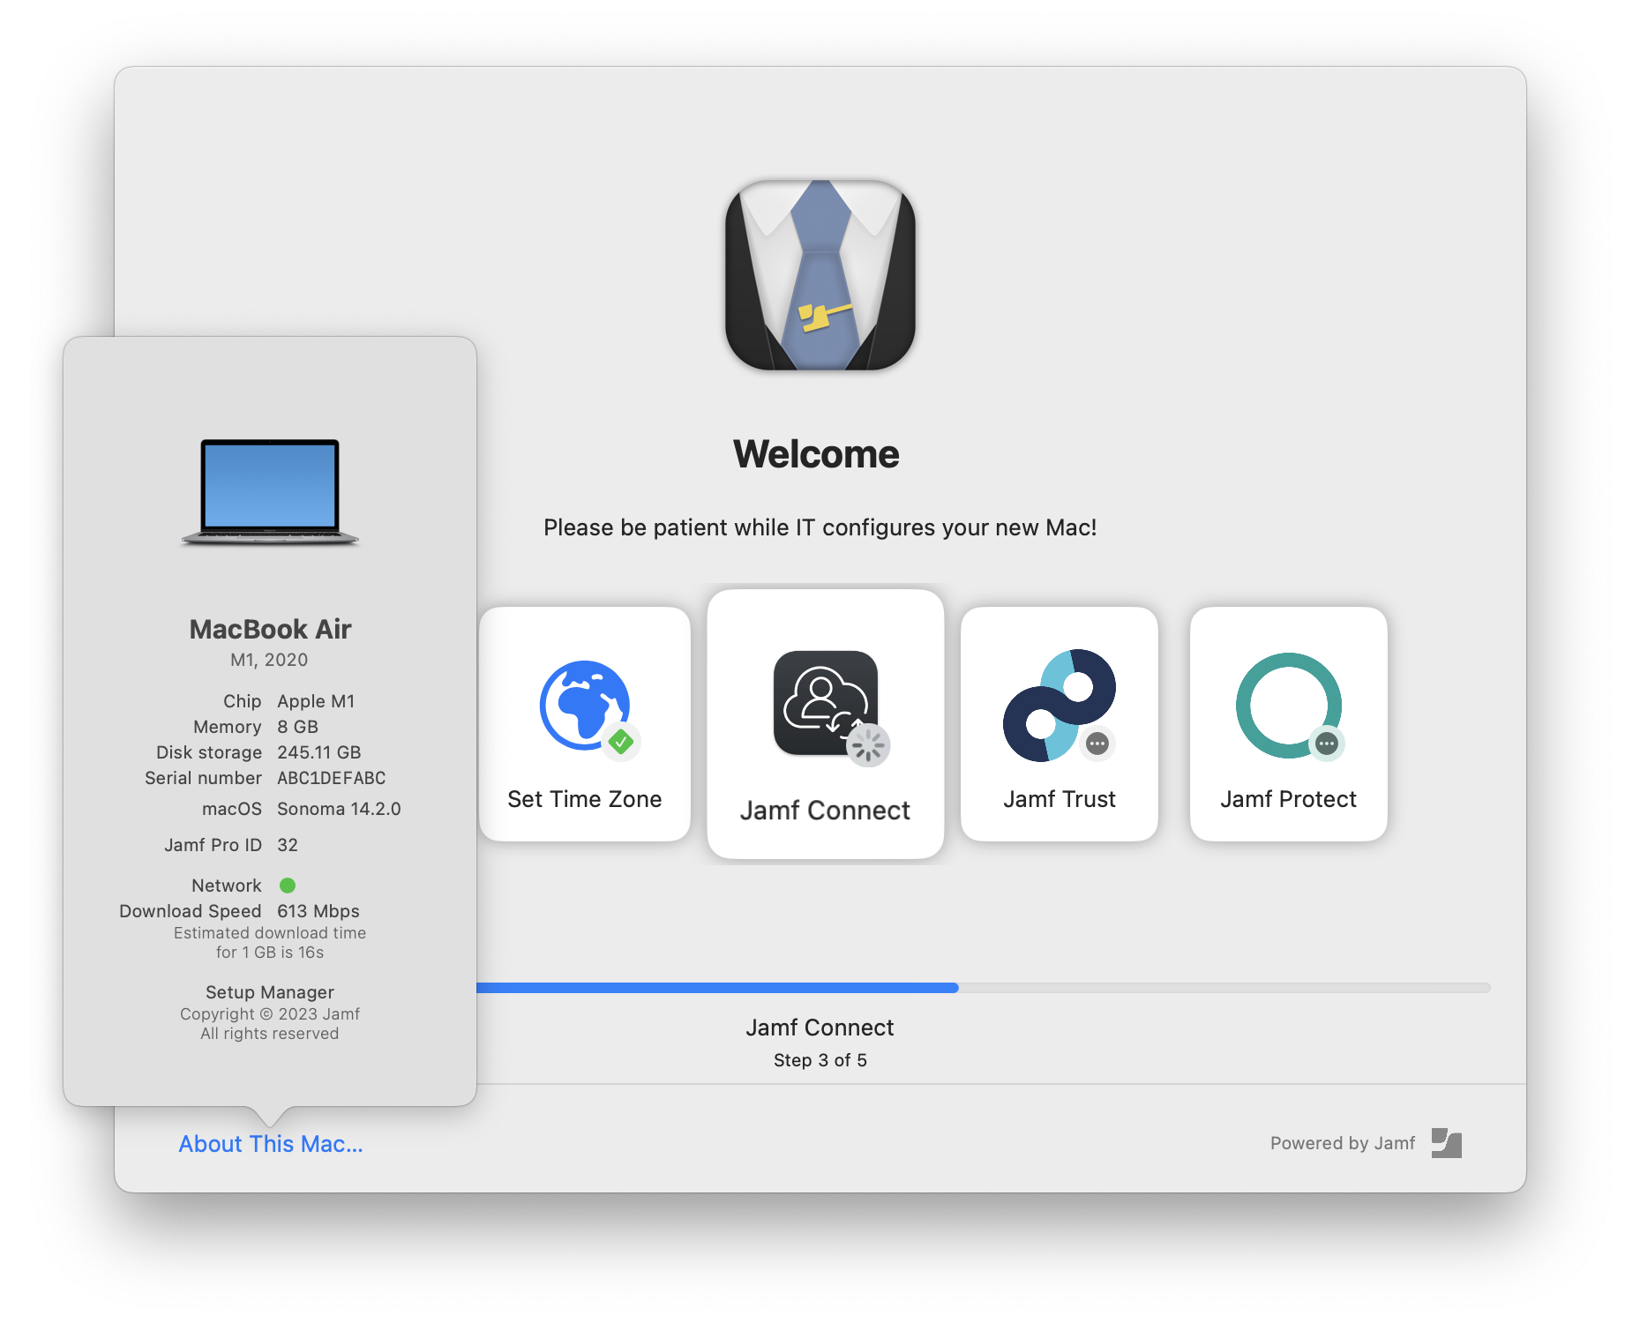Click the serial number ABC1DEFABC
The height and width of the screenshot is (1323, 1625).
tap(331, 777)
